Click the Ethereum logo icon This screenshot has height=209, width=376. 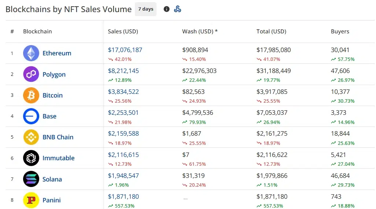pyautogui.click(x=31, y=53)
